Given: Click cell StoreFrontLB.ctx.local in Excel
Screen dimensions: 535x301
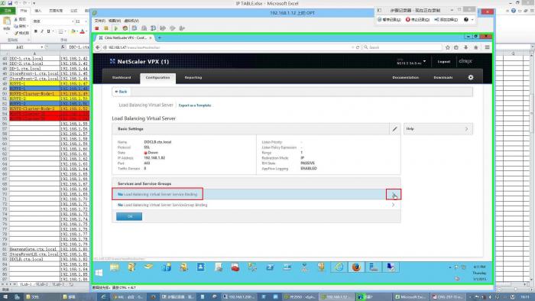Looking at the screenshot, I should [x=34, y=254].
